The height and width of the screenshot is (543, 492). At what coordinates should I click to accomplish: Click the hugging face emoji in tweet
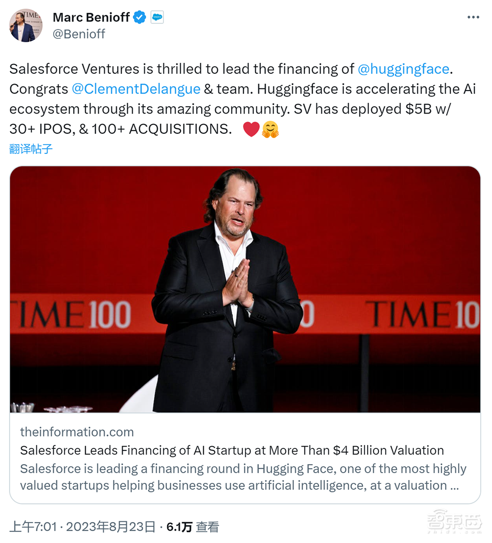(270, 129)
